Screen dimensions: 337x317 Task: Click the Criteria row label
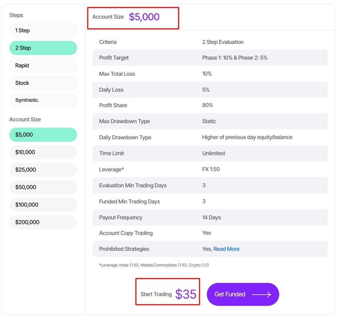pos(108,42)
